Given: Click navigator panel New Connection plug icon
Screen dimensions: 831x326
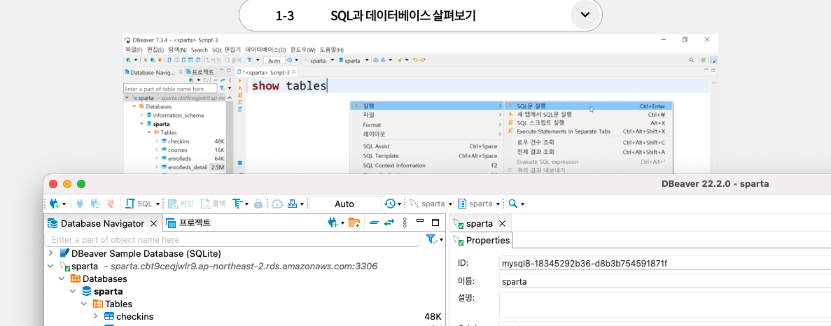Looking at the screenshot, I should 333,223.
